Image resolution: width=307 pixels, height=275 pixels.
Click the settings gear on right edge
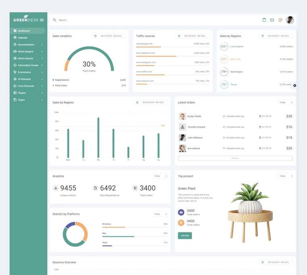[x=294, y=85]
